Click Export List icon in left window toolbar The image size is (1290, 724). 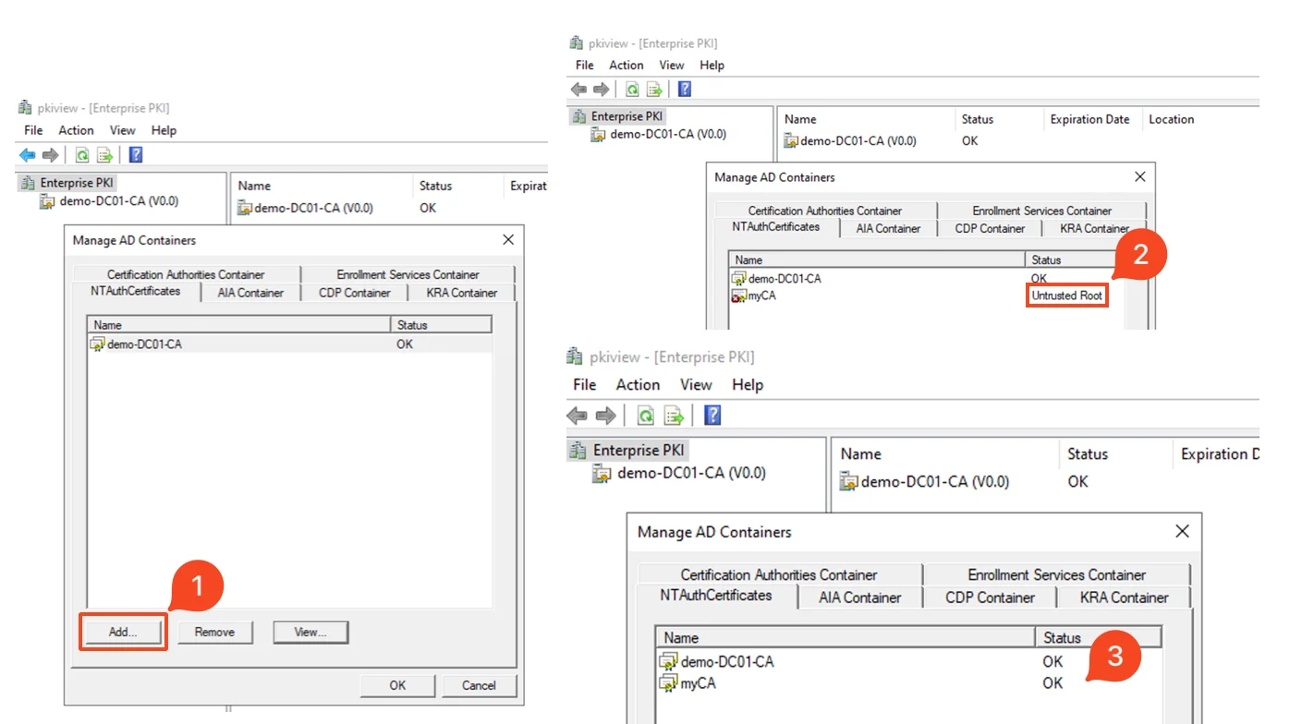click(x=104, y=155)
